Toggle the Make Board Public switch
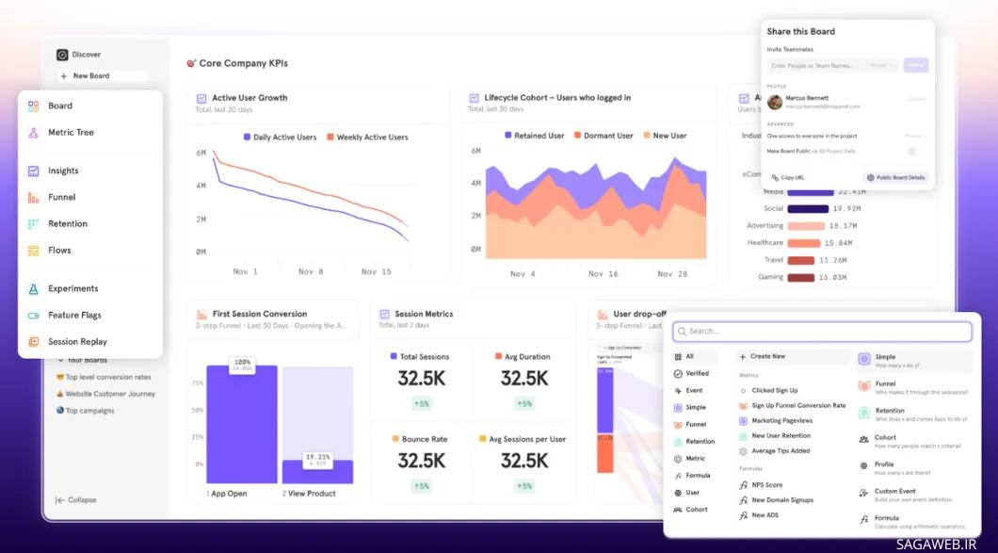 coord(911,152)
